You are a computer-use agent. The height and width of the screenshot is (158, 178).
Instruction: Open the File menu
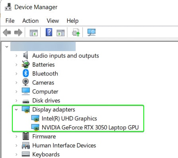(10, 21)
